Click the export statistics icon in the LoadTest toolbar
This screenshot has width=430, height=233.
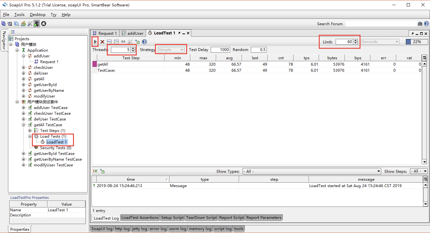click(x=137, y=42)
